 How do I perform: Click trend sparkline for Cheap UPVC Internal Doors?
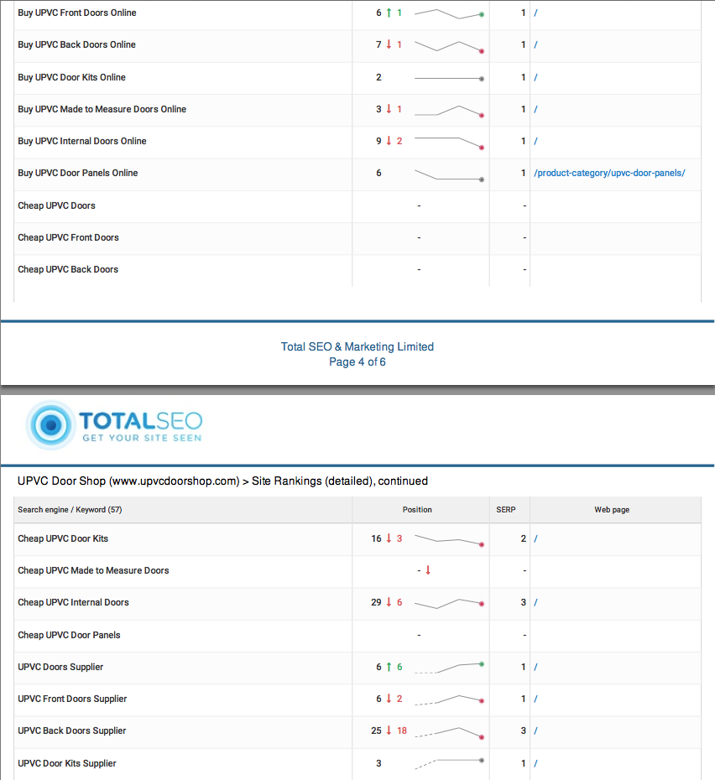click(x=449, y=603)
